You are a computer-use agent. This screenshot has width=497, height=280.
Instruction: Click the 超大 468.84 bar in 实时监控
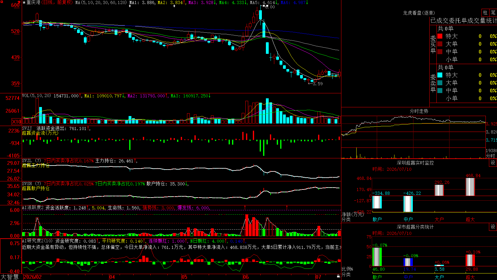coord(470,187)
